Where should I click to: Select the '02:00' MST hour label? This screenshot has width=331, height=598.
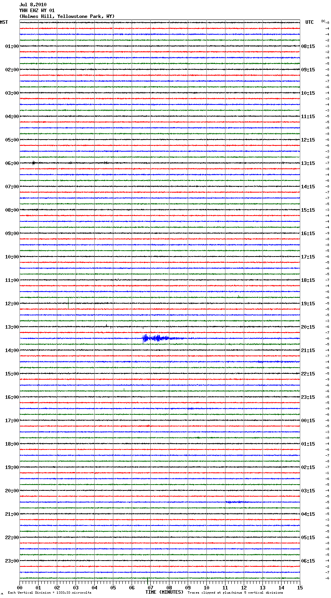coord(12,70)
